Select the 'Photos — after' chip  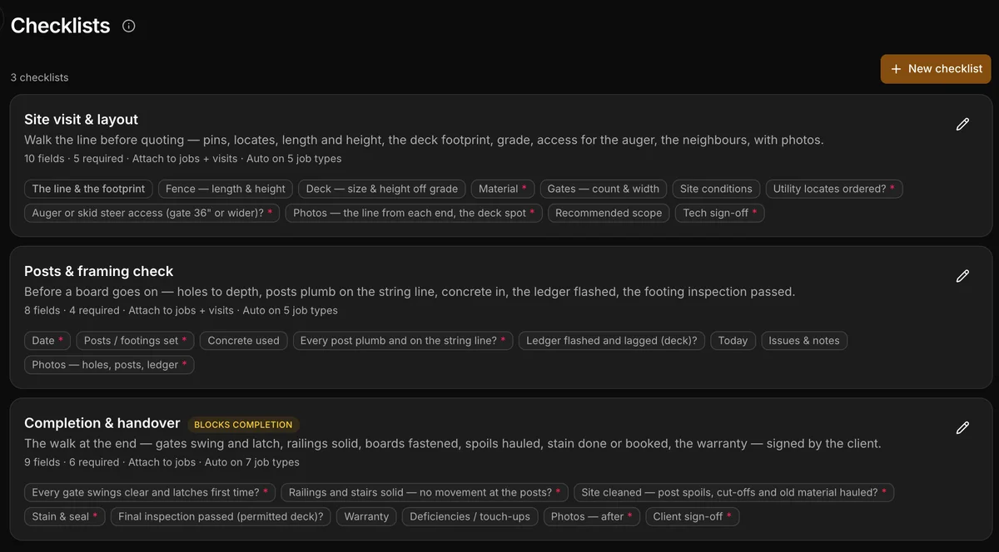point(592,516)
